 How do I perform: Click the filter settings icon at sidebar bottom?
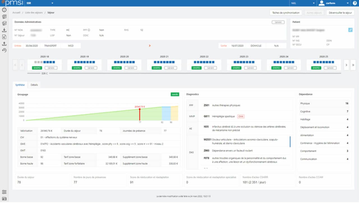pyautogui.click(x=4, y=192)
